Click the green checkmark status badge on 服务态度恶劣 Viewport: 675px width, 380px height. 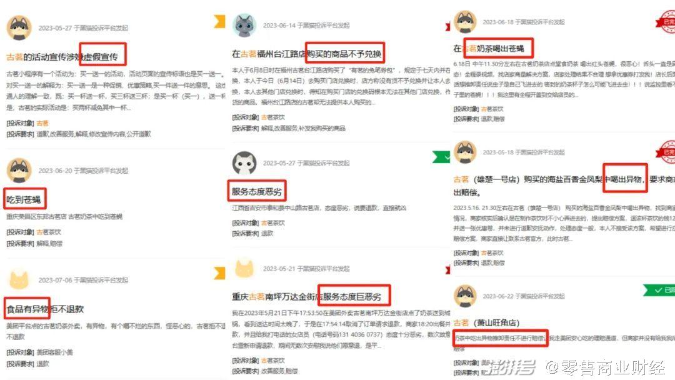441,157
